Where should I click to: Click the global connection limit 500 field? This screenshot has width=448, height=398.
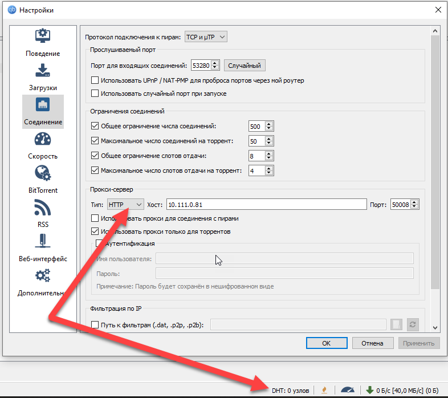(x=256, y=126)
